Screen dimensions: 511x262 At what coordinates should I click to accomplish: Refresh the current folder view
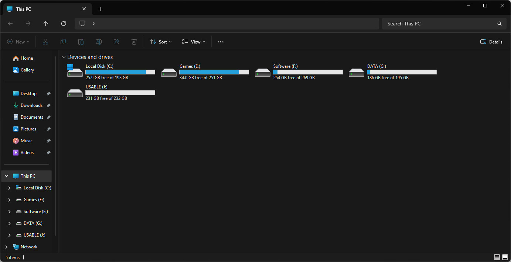(x=64, y=24)
